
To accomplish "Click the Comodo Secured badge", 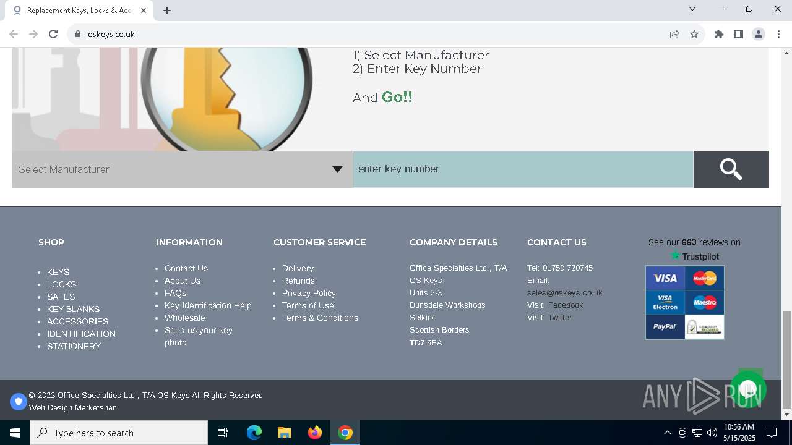I will [704, 326].
